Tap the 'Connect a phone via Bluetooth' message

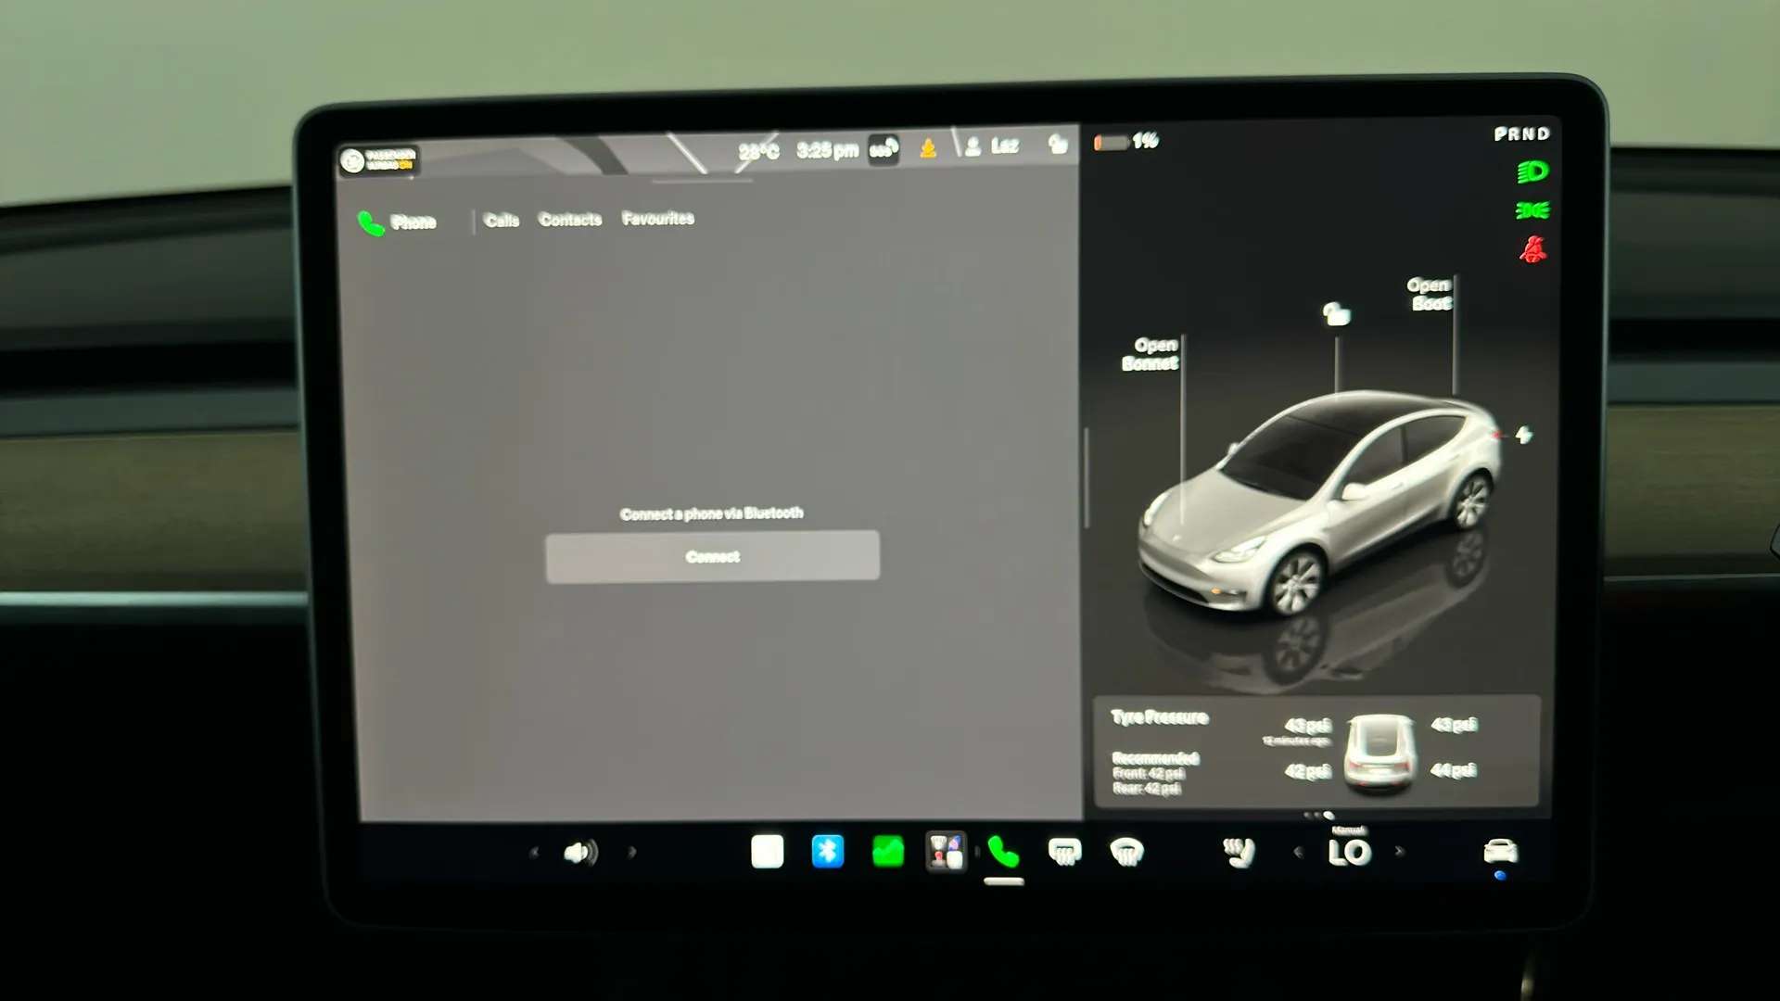coord(712,513)
